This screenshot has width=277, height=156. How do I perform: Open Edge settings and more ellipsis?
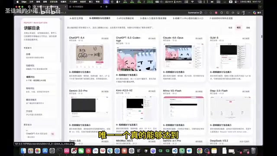click(x=249, y=13)
